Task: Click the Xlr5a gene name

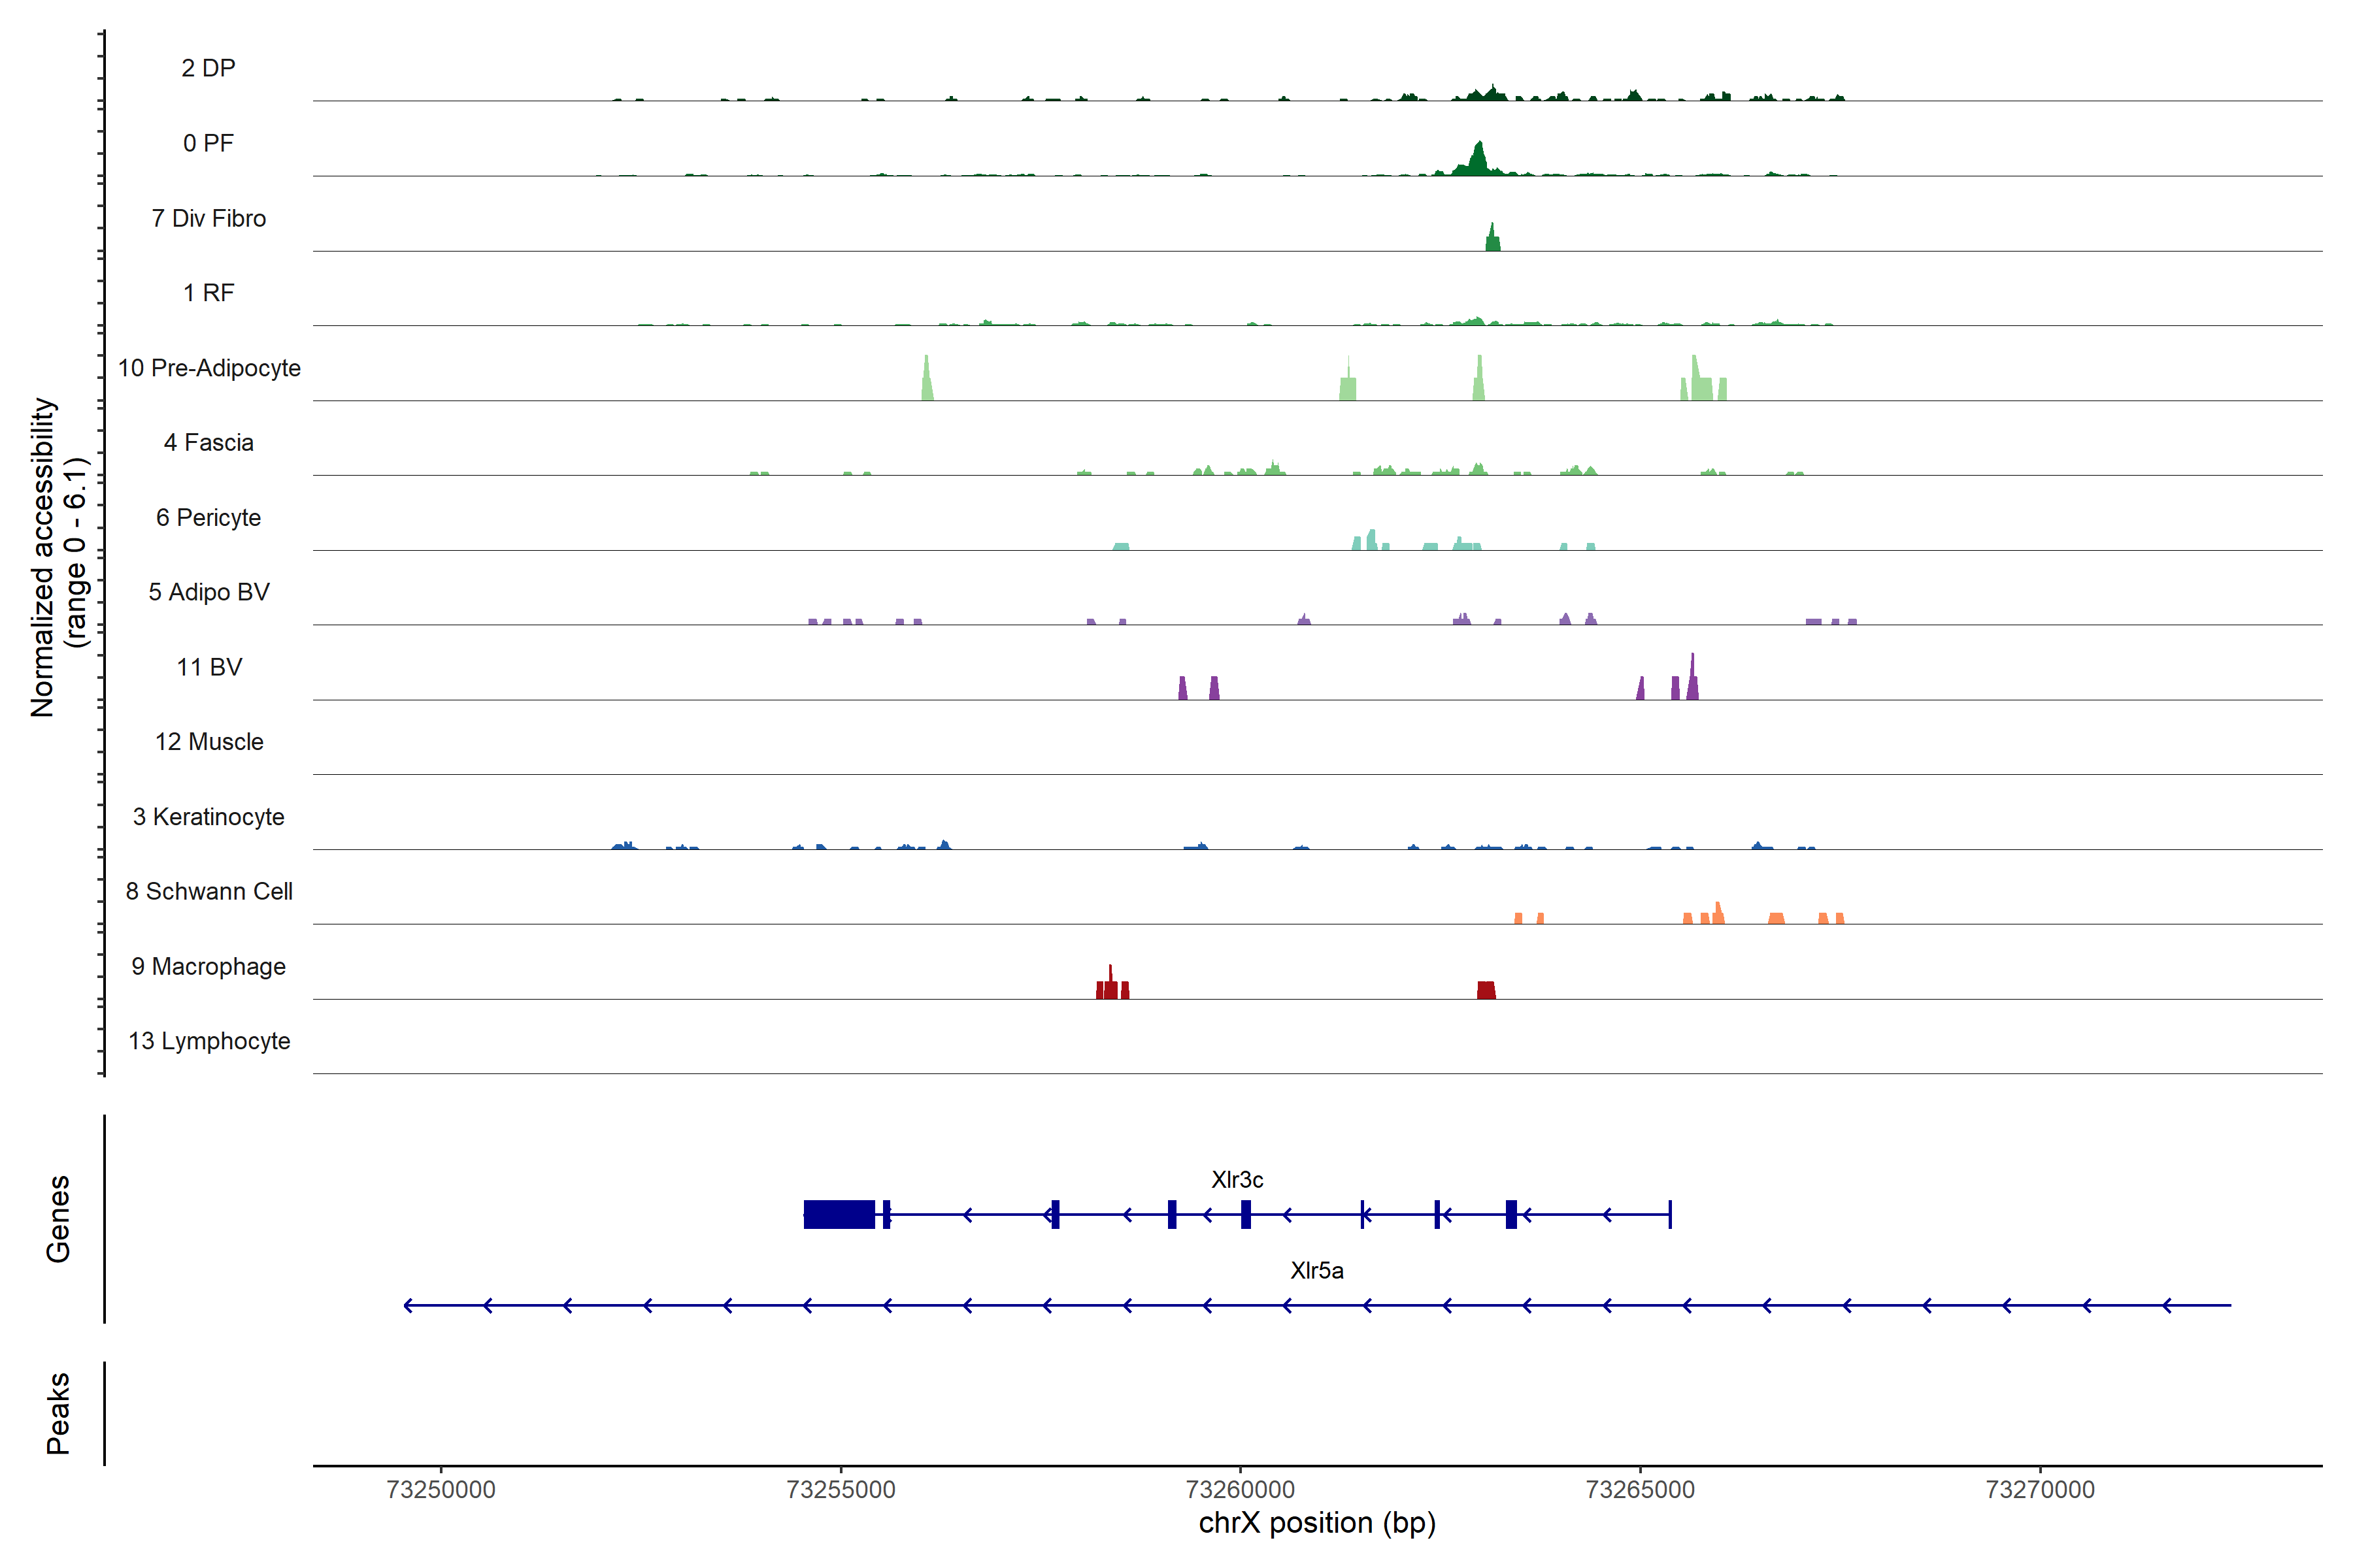Action: coord(1316,1271)
